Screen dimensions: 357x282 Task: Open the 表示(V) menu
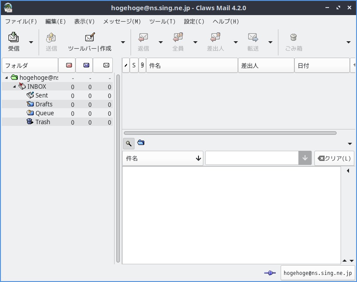(x=84, y=21)
